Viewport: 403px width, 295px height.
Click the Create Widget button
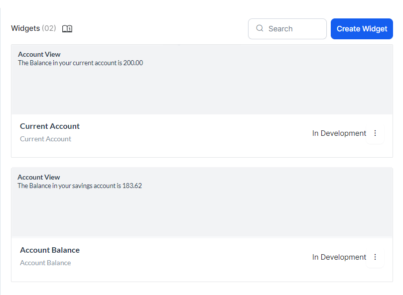tap(362, 29)
